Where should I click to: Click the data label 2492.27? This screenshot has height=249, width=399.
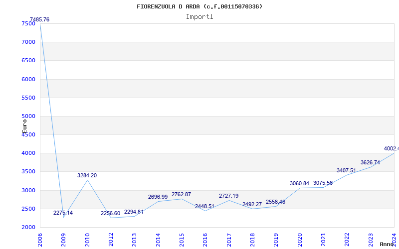tap(252, 205)
